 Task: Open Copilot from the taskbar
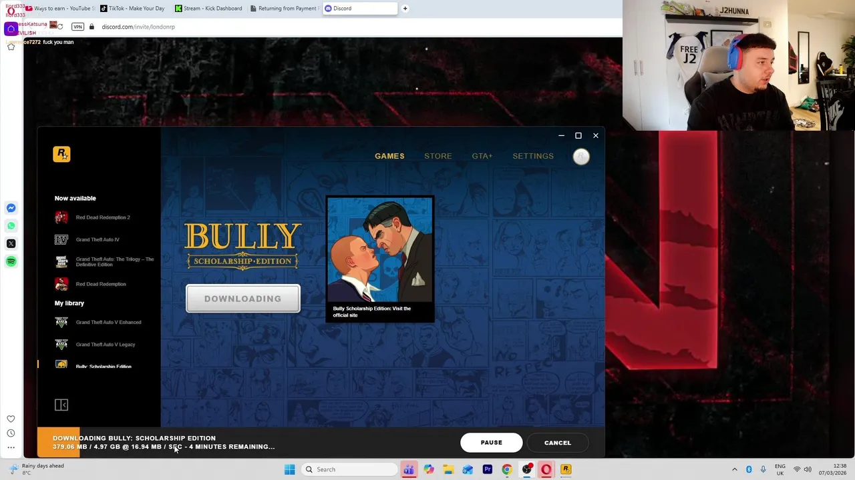(429, 469)
